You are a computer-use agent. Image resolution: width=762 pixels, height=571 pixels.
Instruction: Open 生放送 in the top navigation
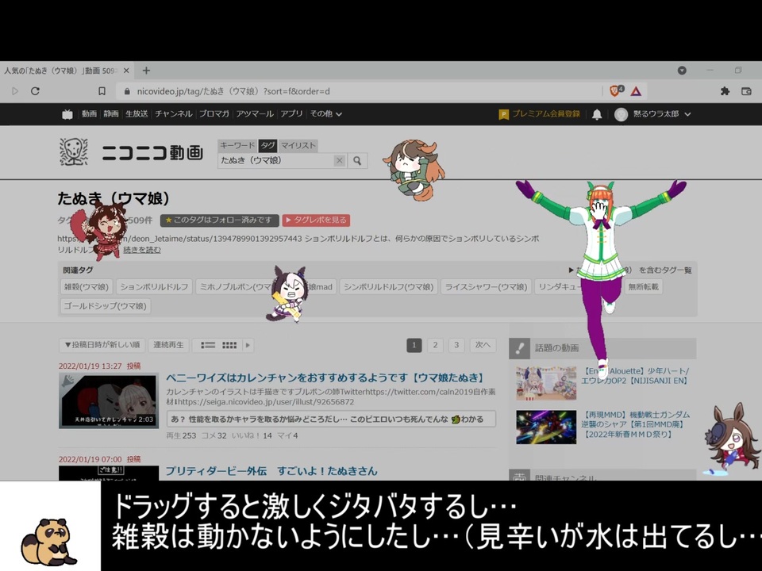point(137,114)
